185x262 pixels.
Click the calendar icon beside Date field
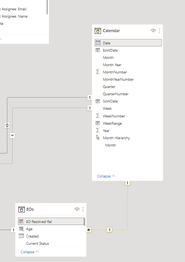(x=98, y=43)
